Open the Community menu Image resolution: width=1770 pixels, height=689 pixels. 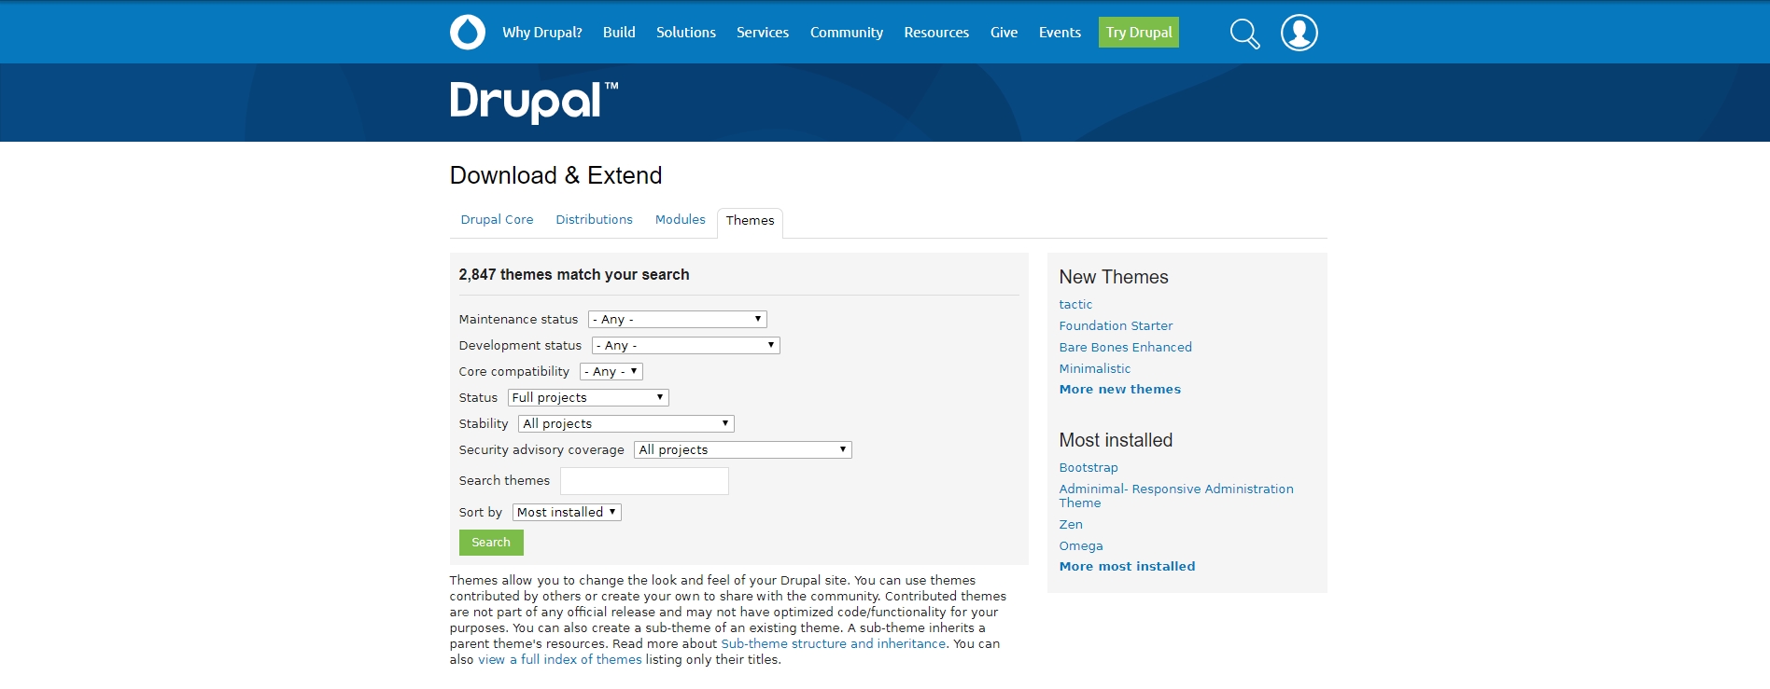point(847,33)
